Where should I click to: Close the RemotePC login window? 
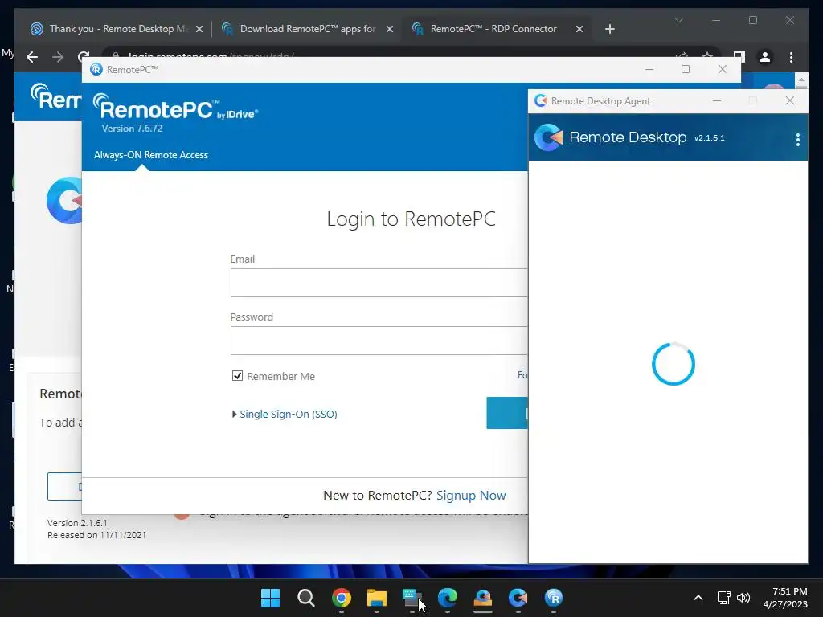pos(723,69)
